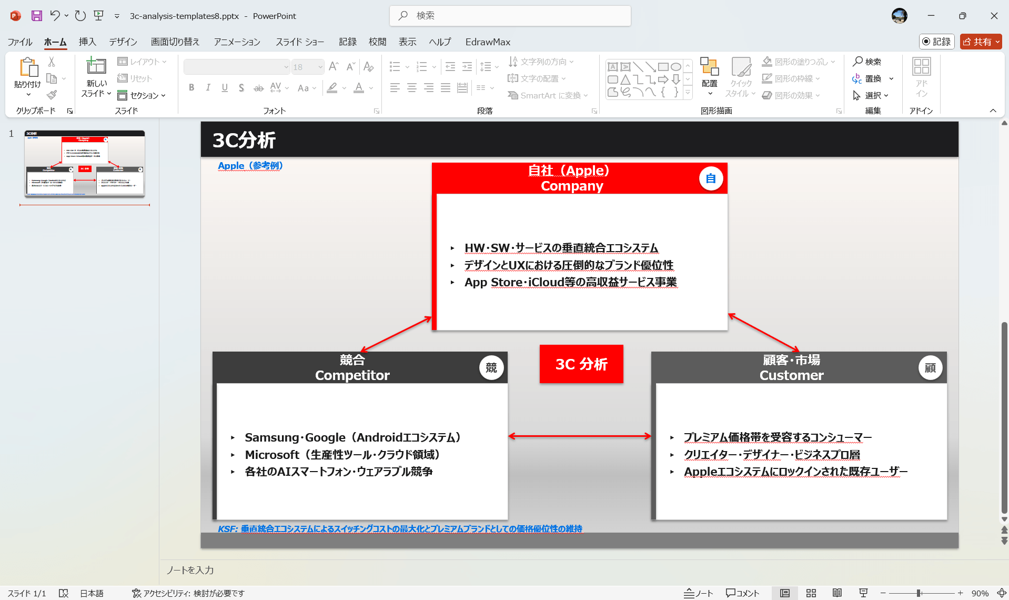Align text right

(x=429, y=88)
